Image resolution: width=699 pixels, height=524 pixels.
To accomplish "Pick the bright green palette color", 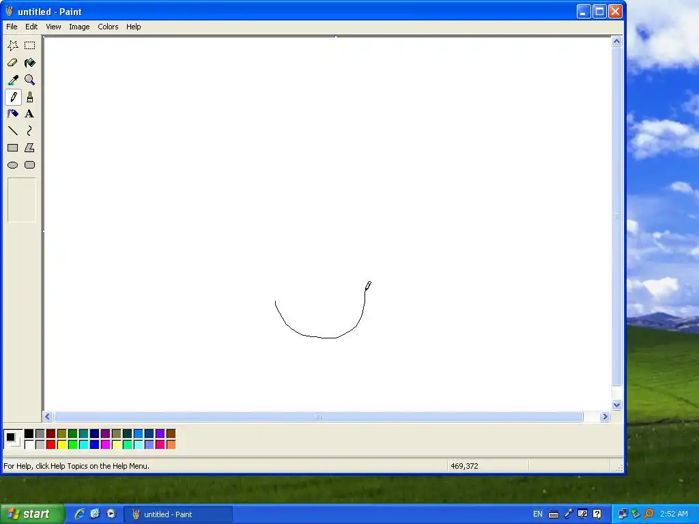I will coord(72,445).
